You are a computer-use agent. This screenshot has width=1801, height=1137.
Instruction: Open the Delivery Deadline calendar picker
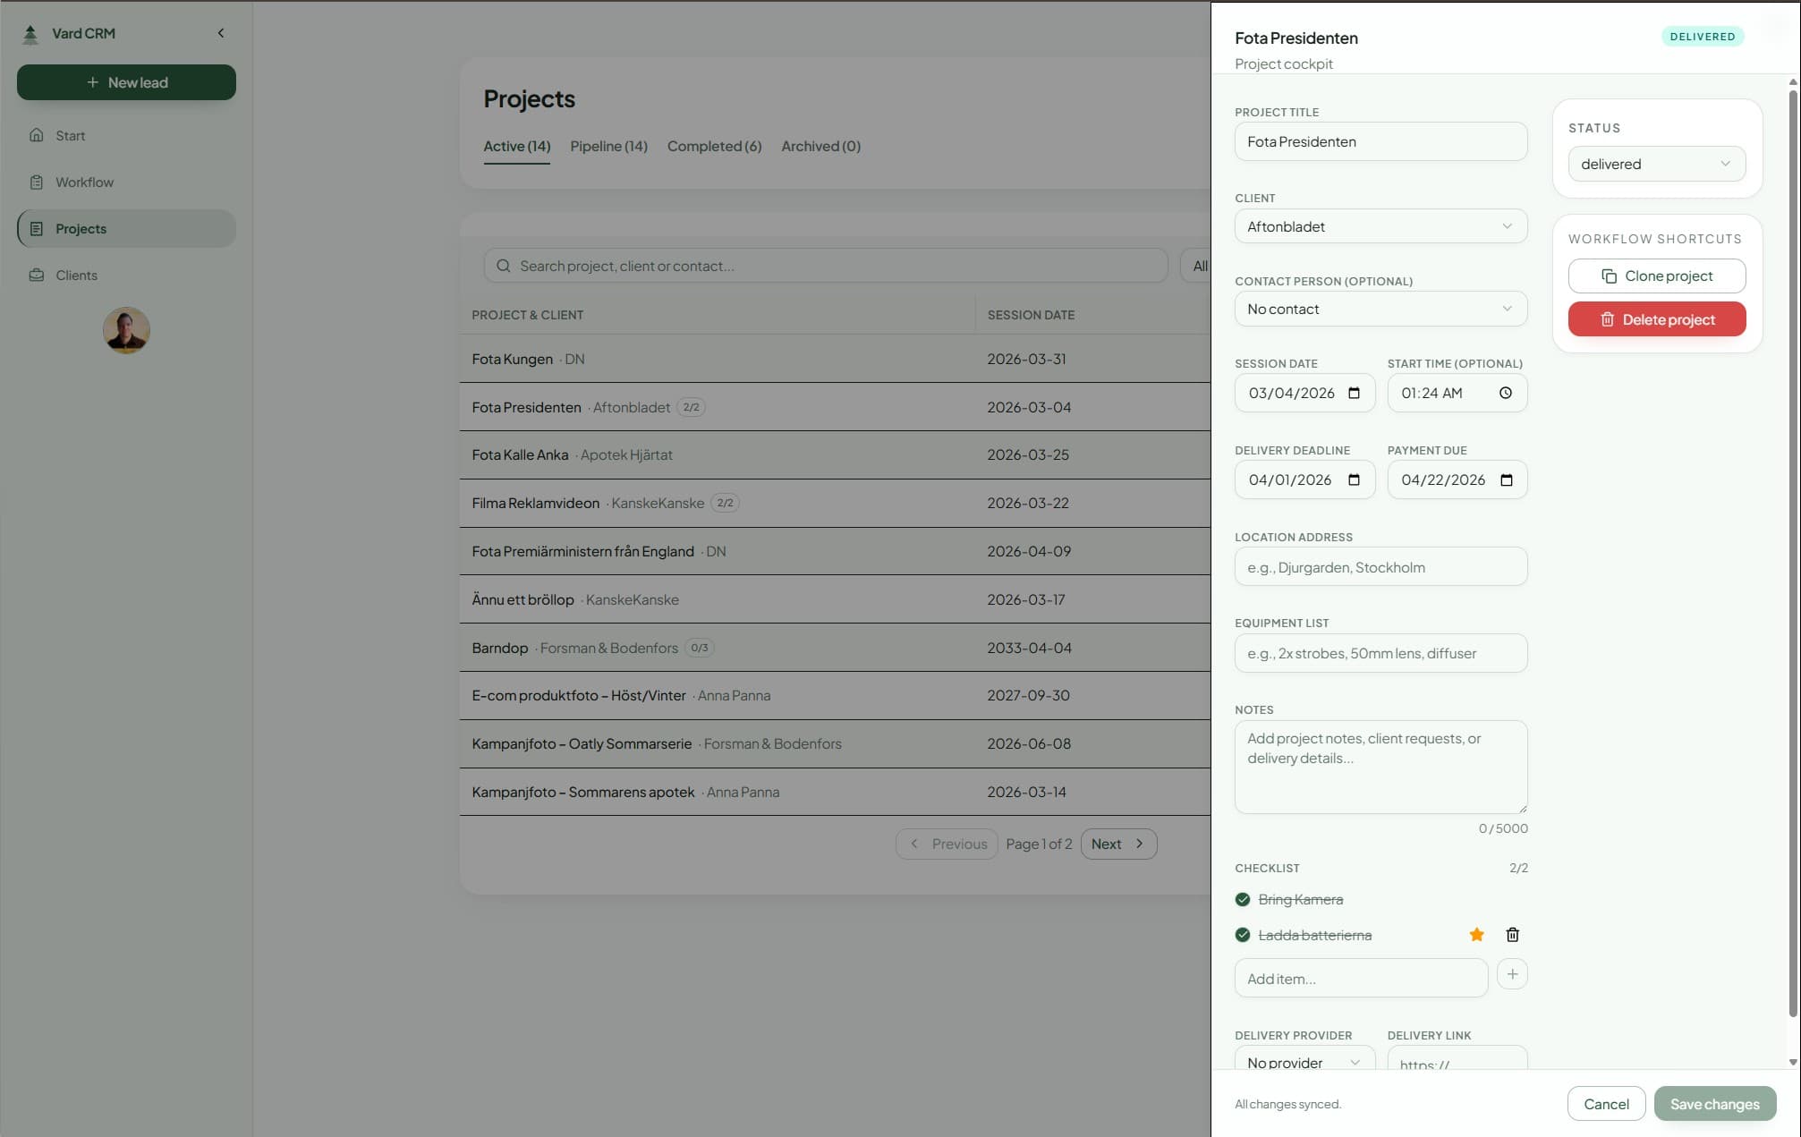1353,479
